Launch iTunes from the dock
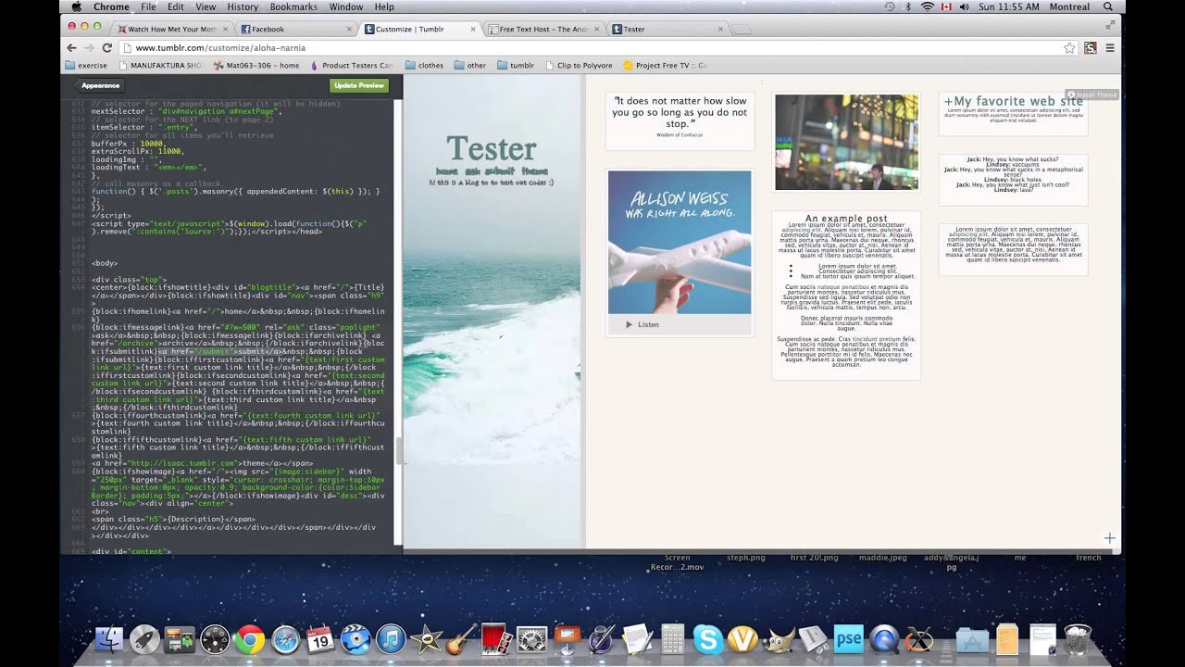Viewport: 1185px width, 667px height. 391,639
